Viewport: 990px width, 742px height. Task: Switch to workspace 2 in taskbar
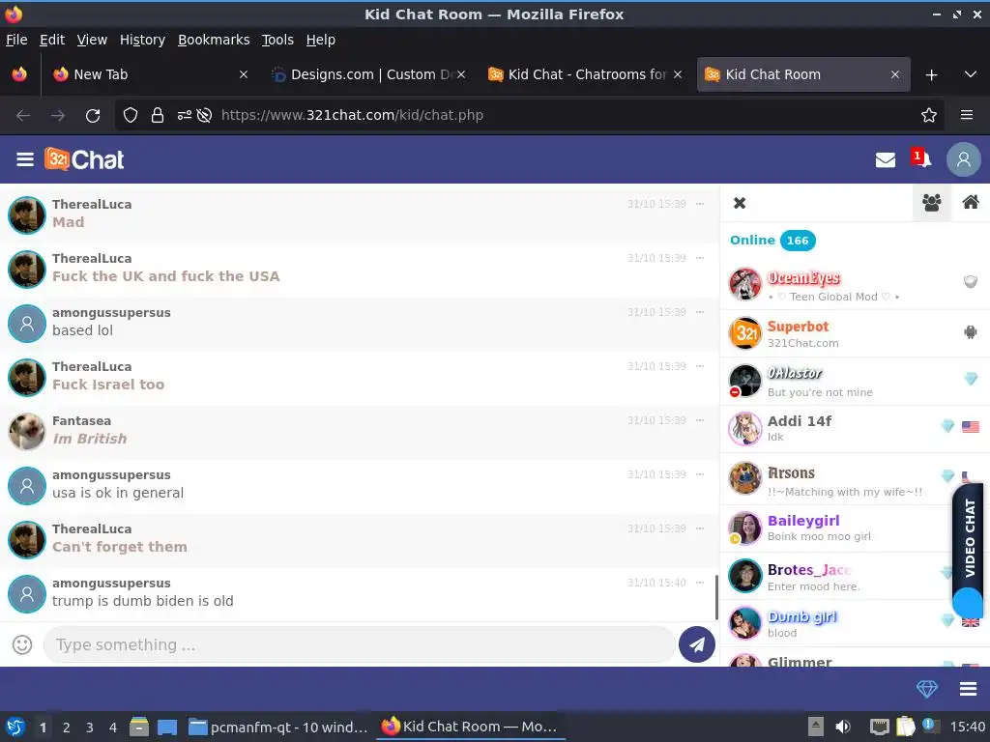(x=67, y=727)
